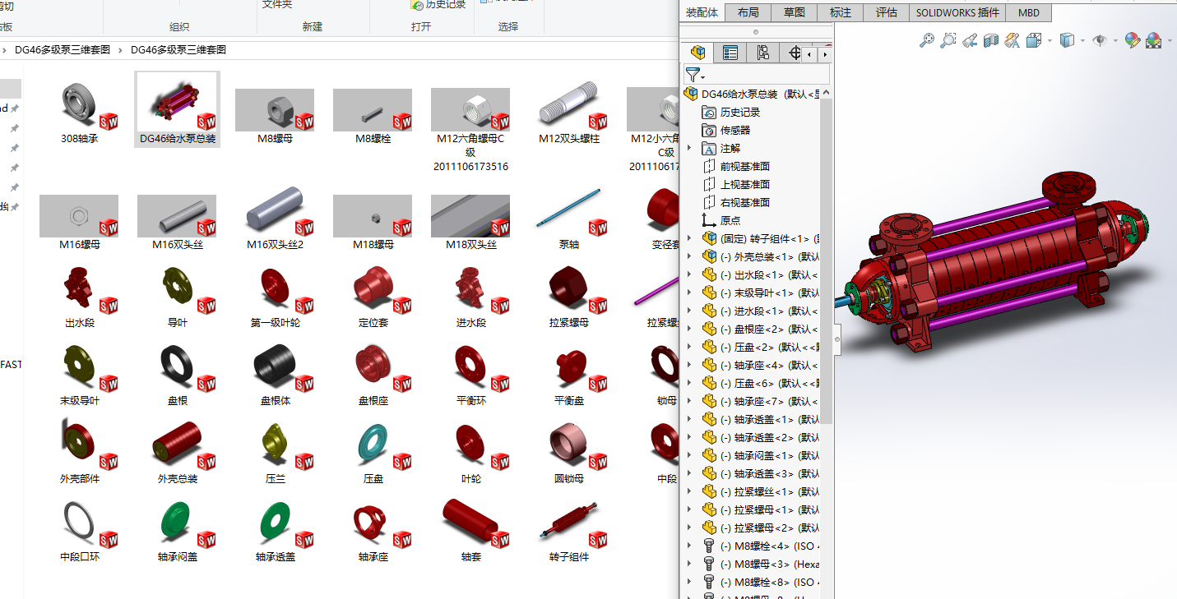Viewport: 1177px width, 599px height.
Task: Expand the 转子组件<1> tree node
Action: coord(689,239)
